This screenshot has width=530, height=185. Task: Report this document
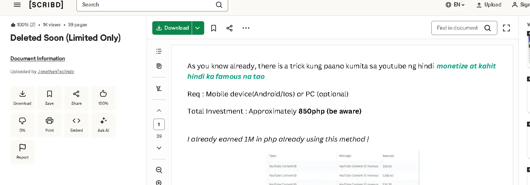click(23, 152)
